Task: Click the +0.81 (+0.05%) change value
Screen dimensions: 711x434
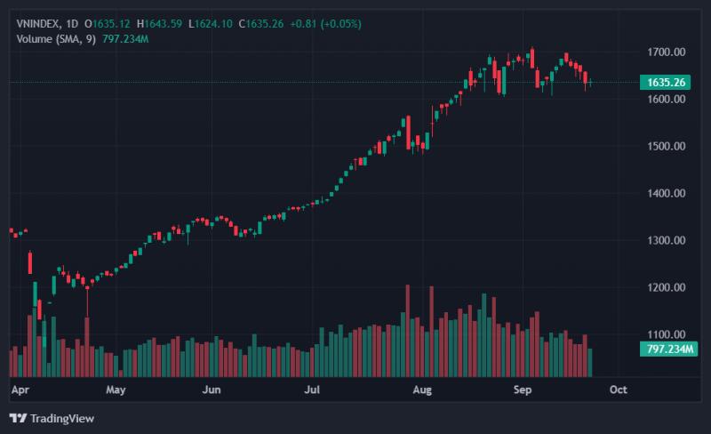Action: click(325, 24)
